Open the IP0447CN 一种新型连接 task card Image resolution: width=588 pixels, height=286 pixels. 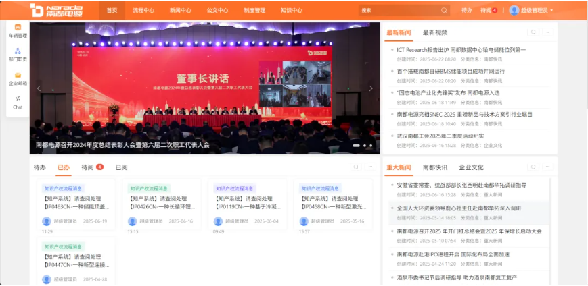click(x=76, y=262)
